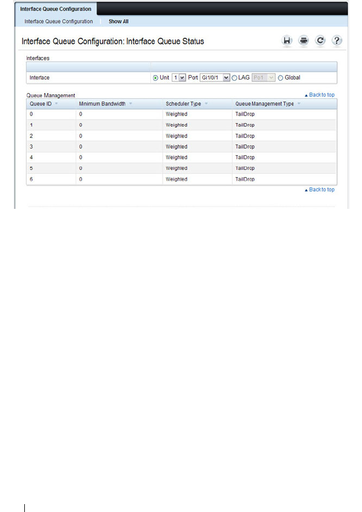Sort by Queue ID column arrow
The height and width of the screenshot is (512, 362).
[56, 104]
